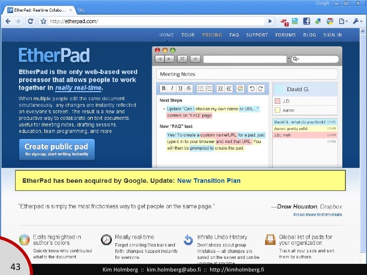Open the page menu dropdown

(x=343, y=21)
